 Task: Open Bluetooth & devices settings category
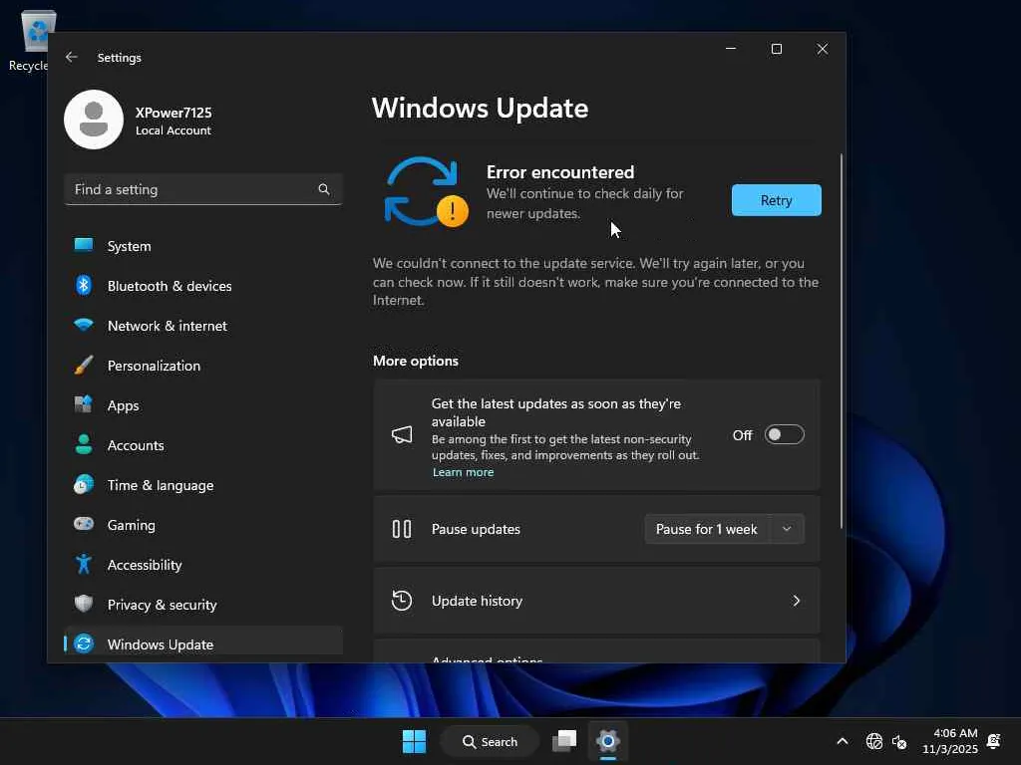click(x=203, y=286)
